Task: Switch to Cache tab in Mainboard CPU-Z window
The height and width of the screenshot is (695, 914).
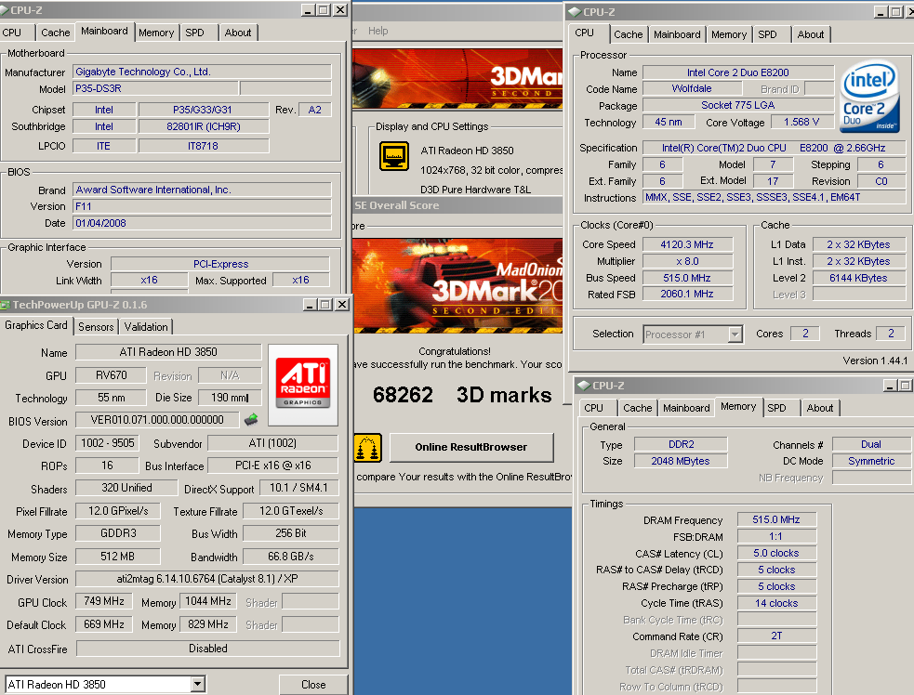Action: click(56, 33)
